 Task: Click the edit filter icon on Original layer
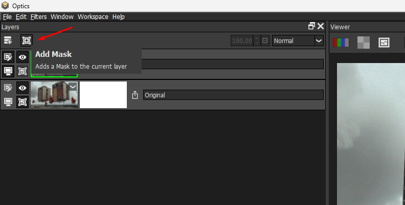8,88
